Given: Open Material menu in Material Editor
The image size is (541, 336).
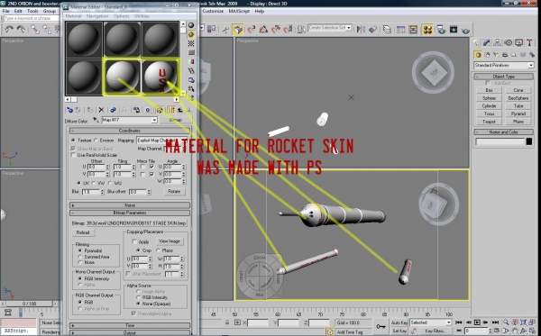Looking at the screenshot, I should pyautogui.click(x=74, y=16).
